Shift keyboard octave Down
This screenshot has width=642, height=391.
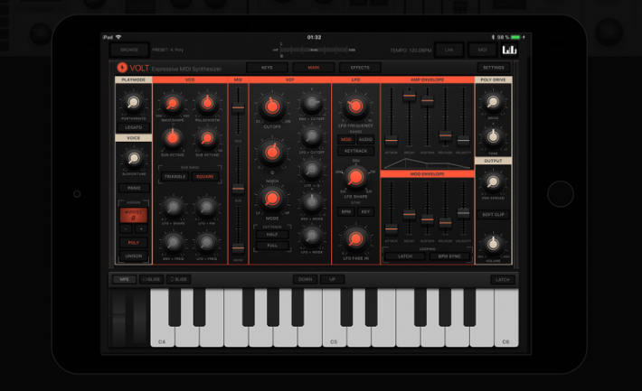point(305,279)
